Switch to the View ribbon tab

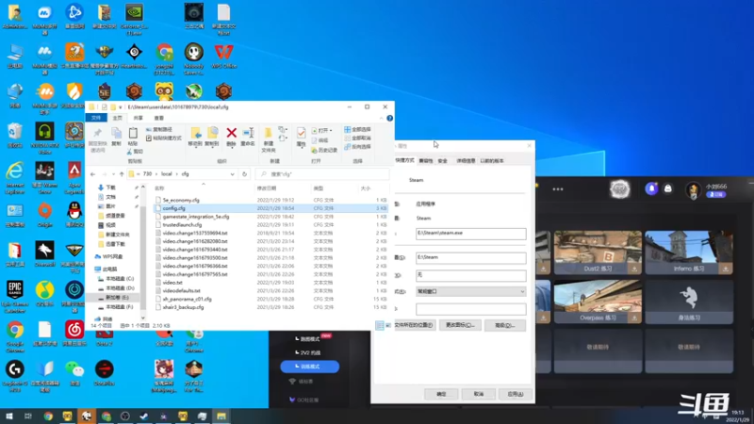pyautogui.click(x=158, y=118)
